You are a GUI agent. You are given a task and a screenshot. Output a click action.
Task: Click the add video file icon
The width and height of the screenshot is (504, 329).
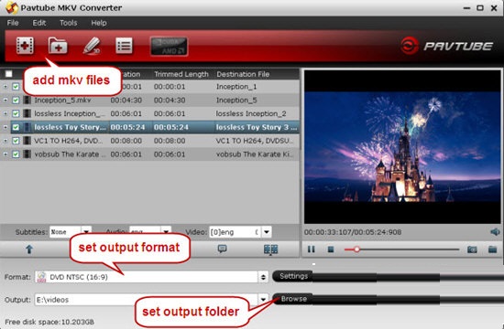tap(25, 46)
